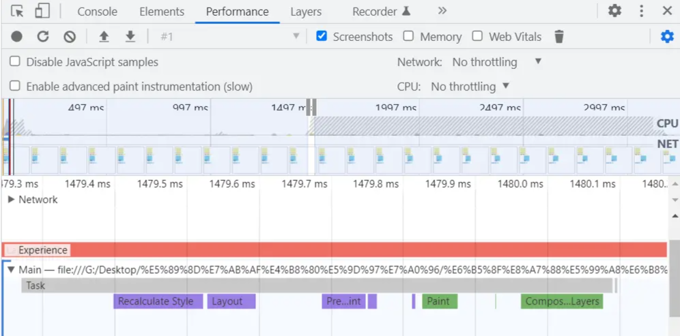Expand the Network track
Image resolution: width=680 pixels, height=336 pixels.
click(12, 200)
